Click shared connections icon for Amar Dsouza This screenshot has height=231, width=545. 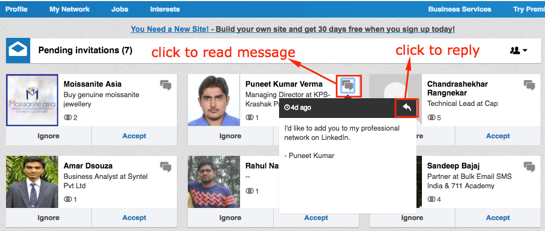(x=68, y=199)
